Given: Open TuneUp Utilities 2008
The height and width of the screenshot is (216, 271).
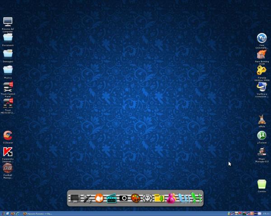Looking at the screenshot, I should [x=262, y=73].
